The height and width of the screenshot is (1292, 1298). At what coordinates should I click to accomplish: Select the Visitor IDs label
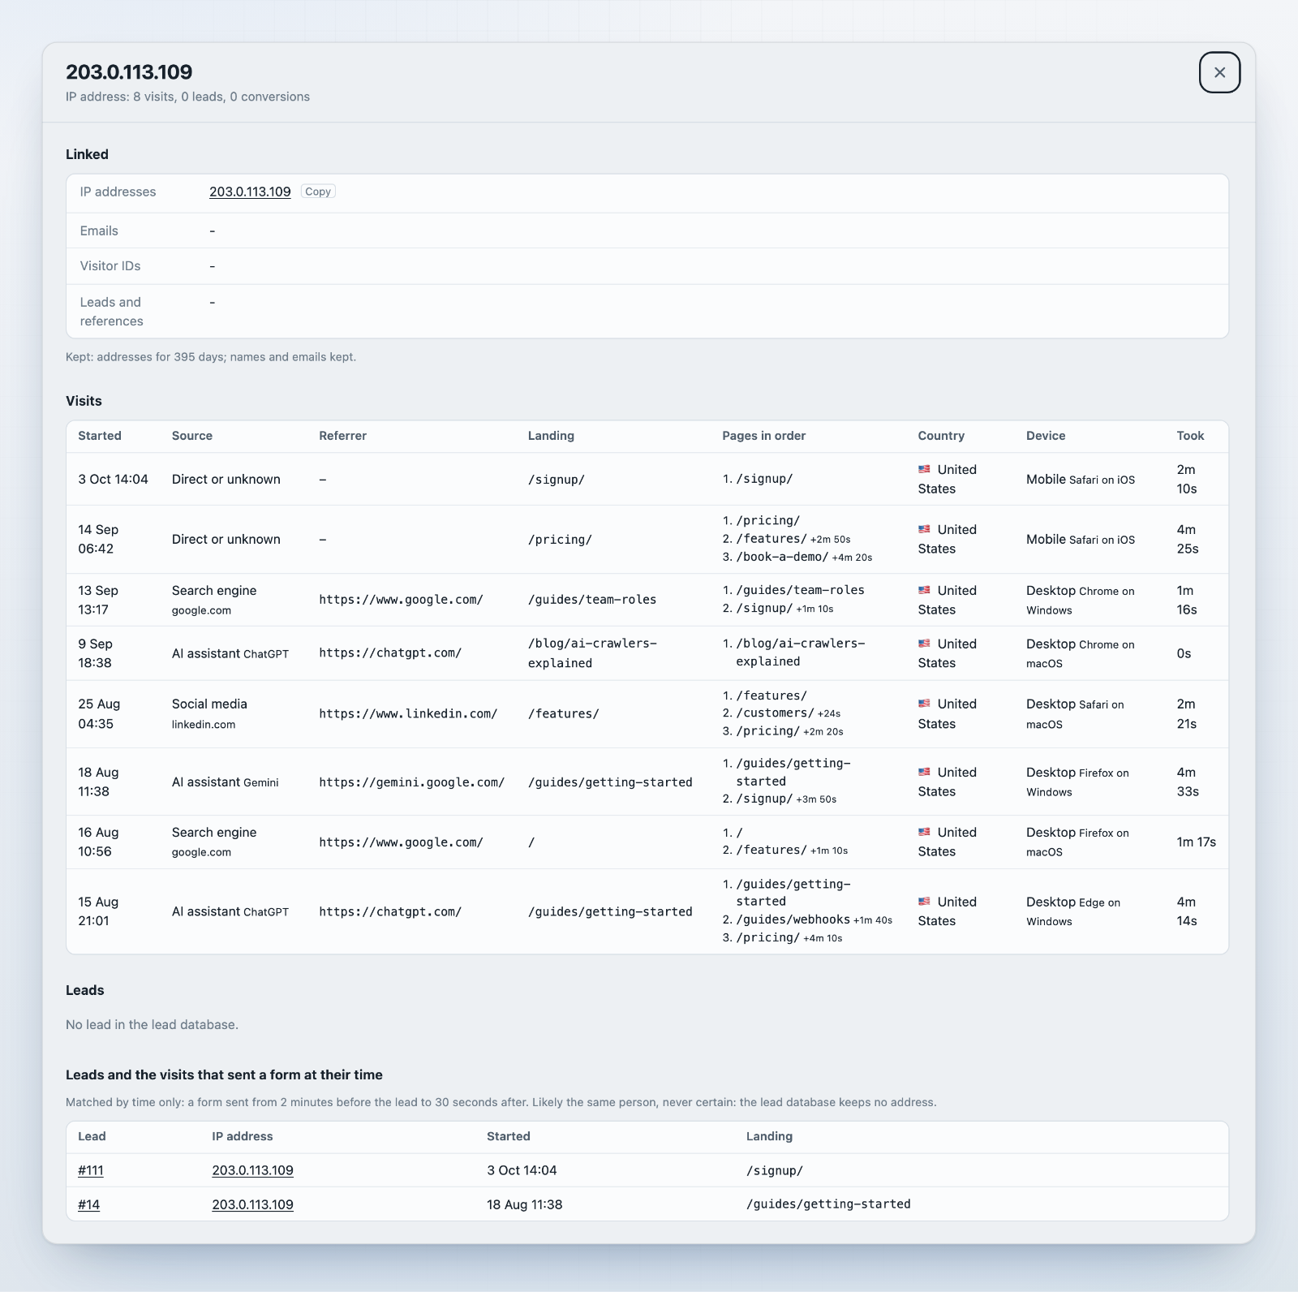coord(110,266)
